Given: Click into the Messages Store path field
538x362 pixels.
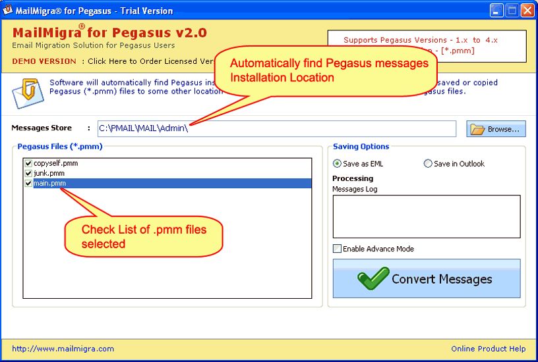Looking at the screenshot, I should (x=277, y=129).
